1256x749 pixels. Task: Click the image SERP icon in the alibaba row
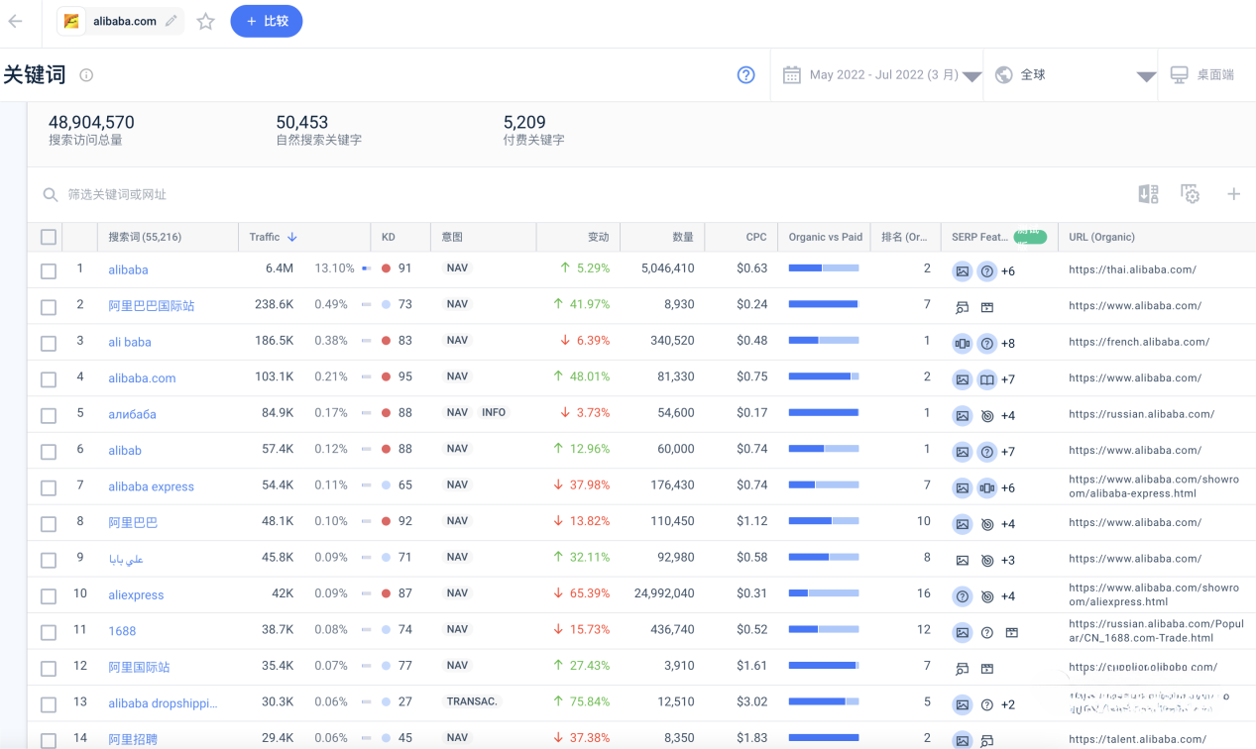tap(962, 270)
